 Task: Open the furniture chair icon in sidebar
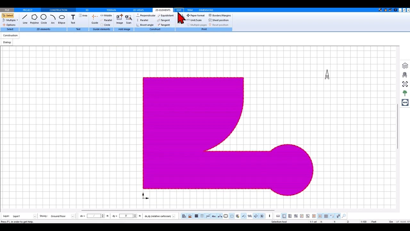[405, 75]
